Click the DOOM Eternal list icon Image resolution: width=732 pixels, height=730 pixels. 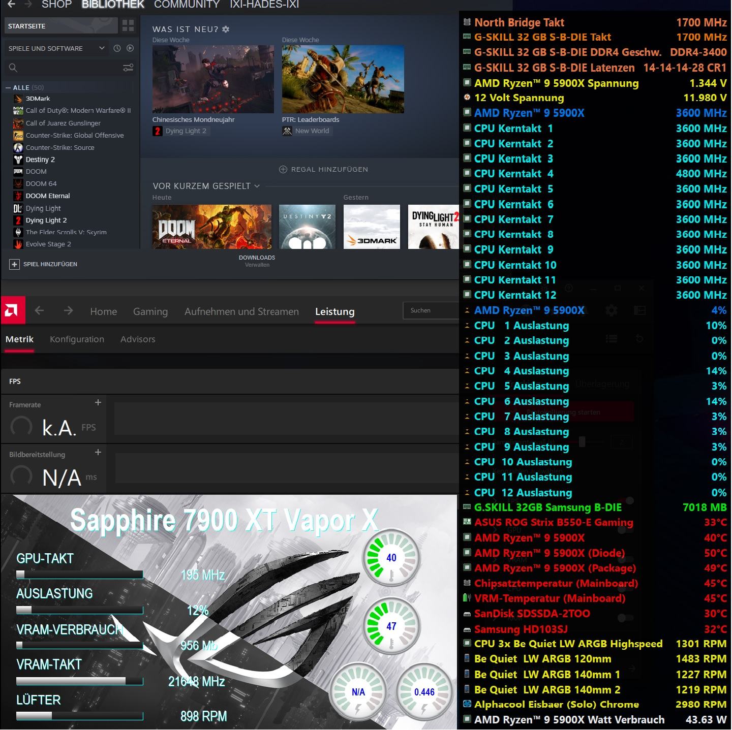click(18, 196)
